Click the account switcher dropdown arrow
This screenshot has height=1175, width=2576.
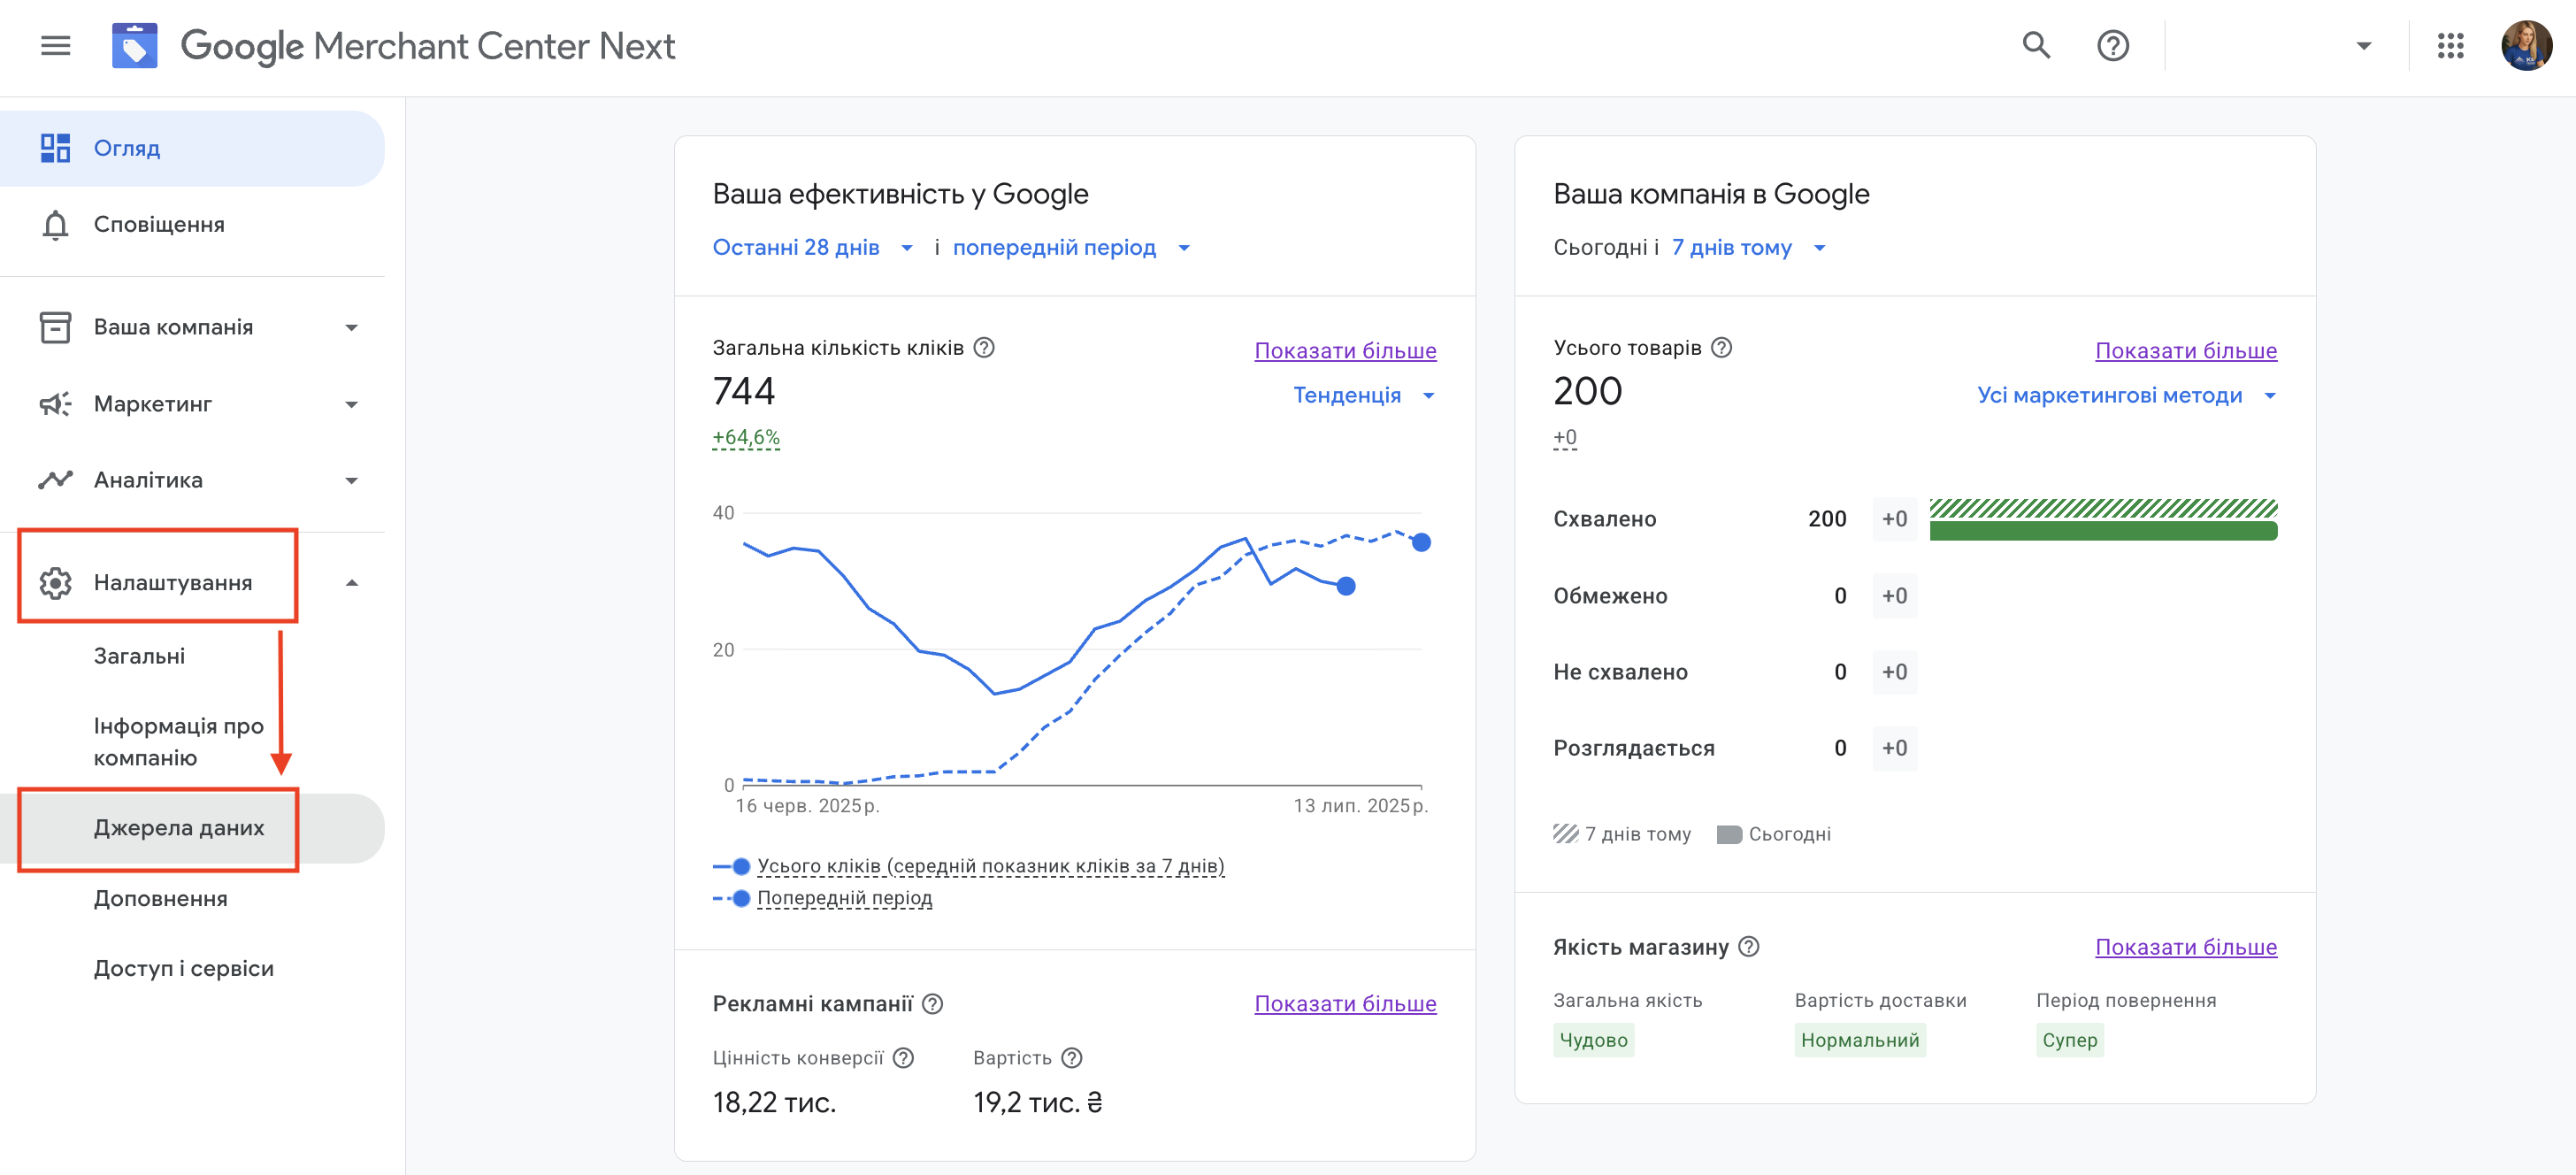(2364, 46)
